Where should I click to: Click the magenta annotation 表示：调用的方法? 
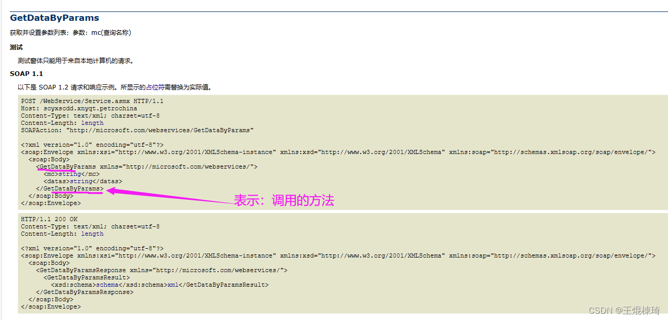[285, 200]
